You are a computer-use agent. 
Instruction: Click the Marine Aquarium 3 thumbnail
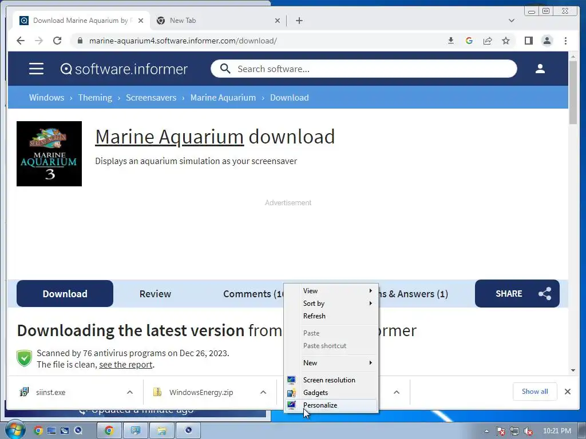click(x=49, y=153)
